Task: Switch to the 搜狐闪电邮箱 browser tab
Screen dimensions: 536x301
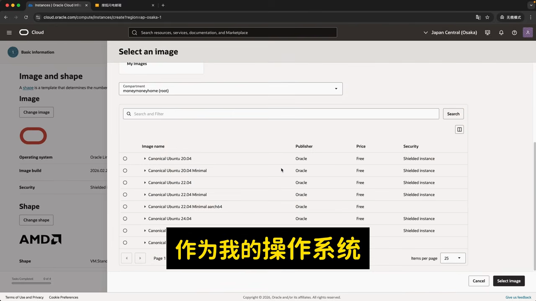Action: point(124,5)
